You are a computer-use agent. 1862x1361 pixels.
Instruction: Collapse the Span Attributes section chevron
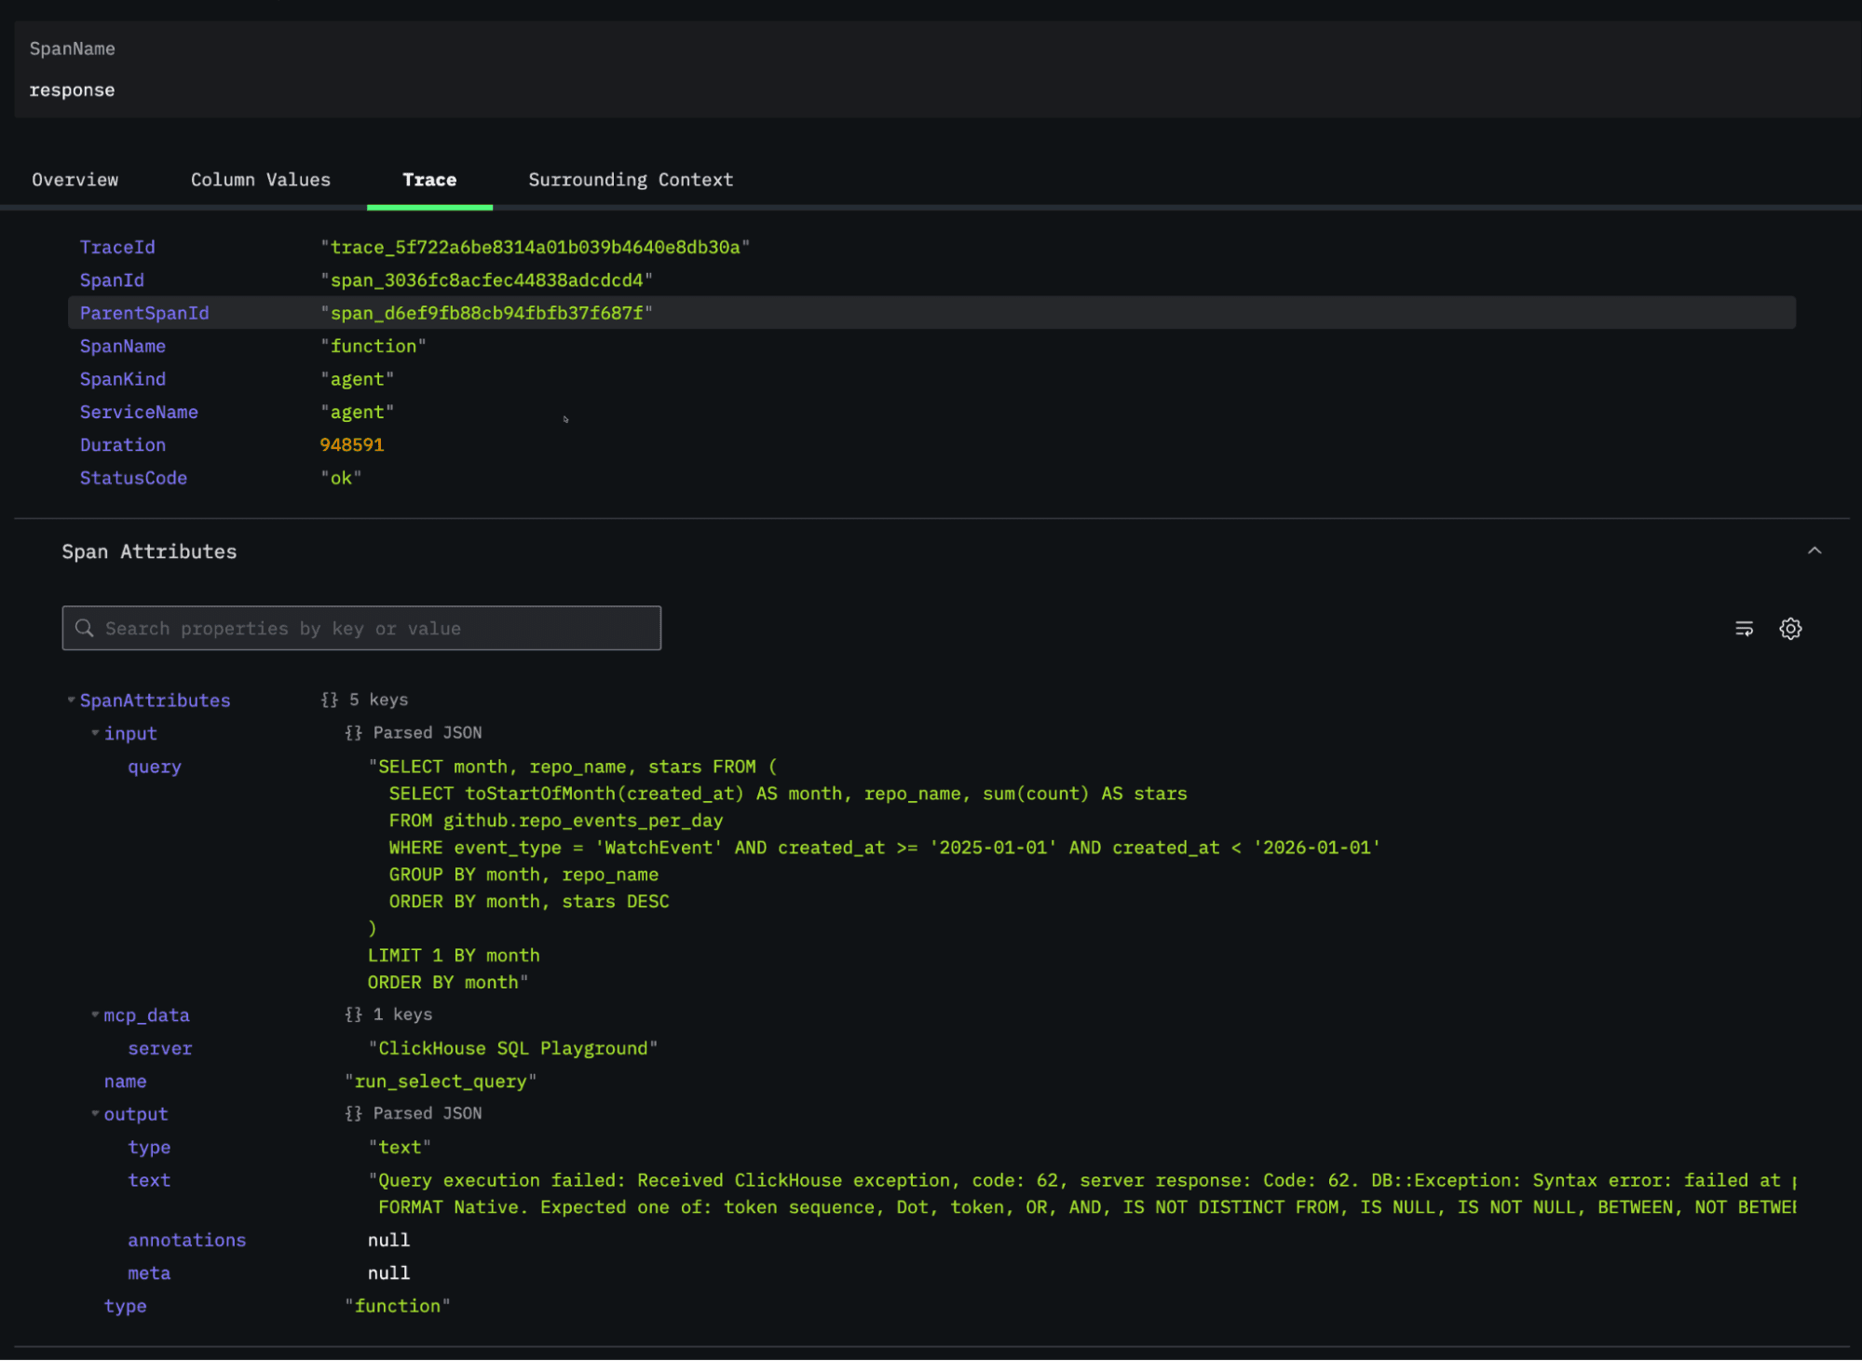1814,551
